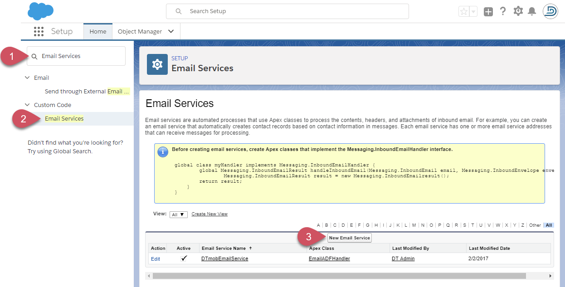Click Edit link for the email service row

click(156, 258)
